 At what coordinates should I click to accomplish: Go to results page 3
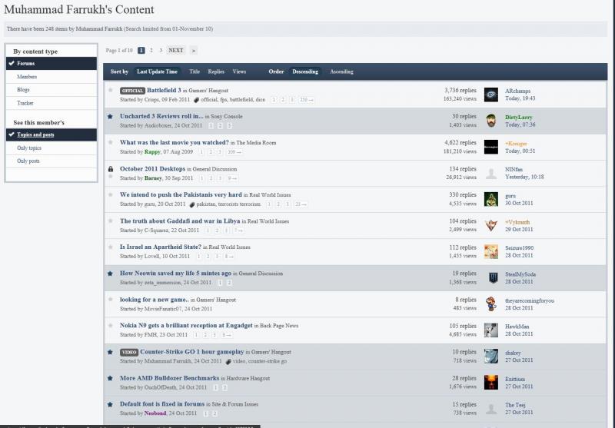[161, 50]
